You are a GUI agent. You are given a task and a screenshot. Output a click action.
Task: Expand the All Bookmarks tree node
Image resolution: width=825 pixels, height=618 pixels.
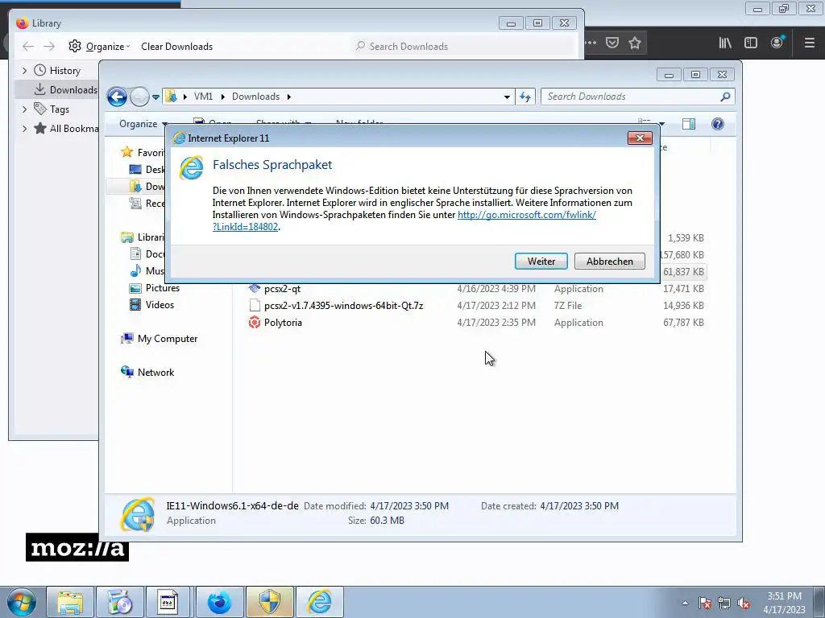pyautogui.click(x=24, y=128)
